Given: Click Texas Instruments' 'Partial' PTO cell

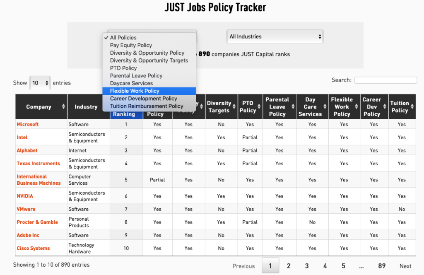Looking at the screenshot, I should [x=250, y=164].
